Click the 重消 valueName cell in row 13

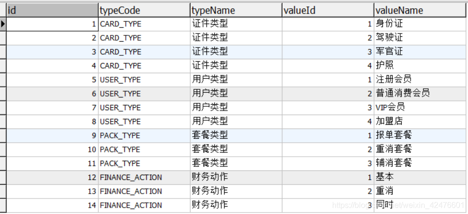tap(420, 191)
